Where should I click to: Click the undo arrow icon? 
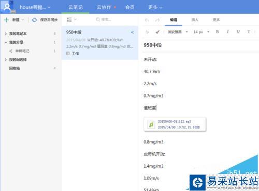[147, 20]
